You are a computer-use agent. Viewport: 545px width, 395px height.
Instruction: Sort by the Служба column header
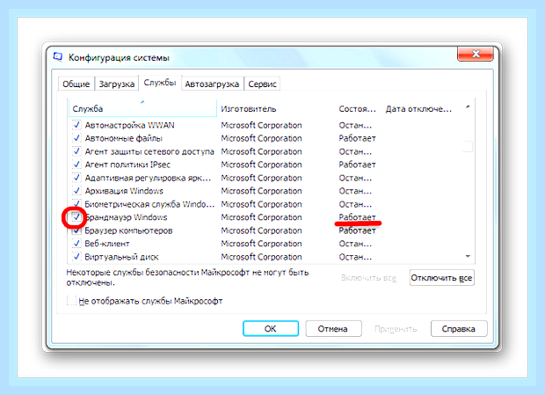click(142, 108)
